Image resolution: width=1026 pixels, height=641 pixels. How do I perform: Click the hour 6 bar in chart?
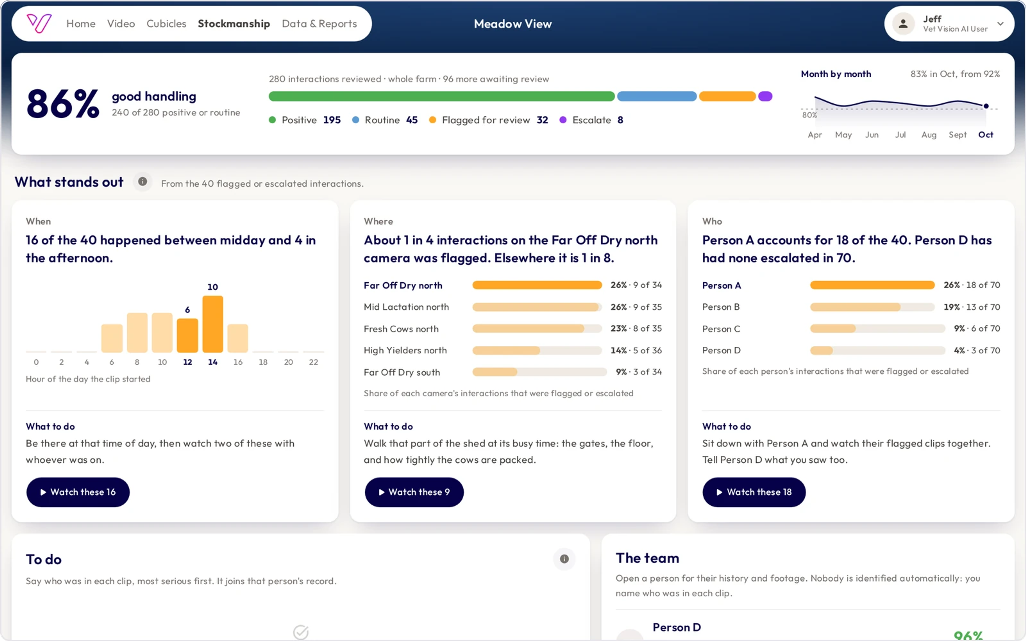(112, 338)
